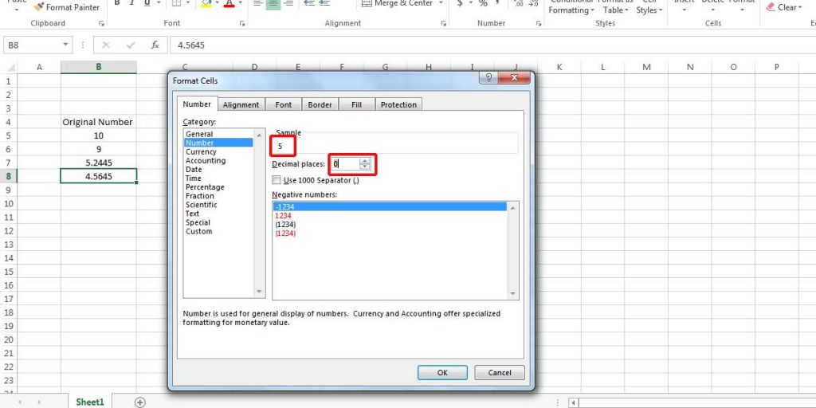This screenshot has height=408, width=816.
Task: Select Currency in Category list
Action: 201,151
